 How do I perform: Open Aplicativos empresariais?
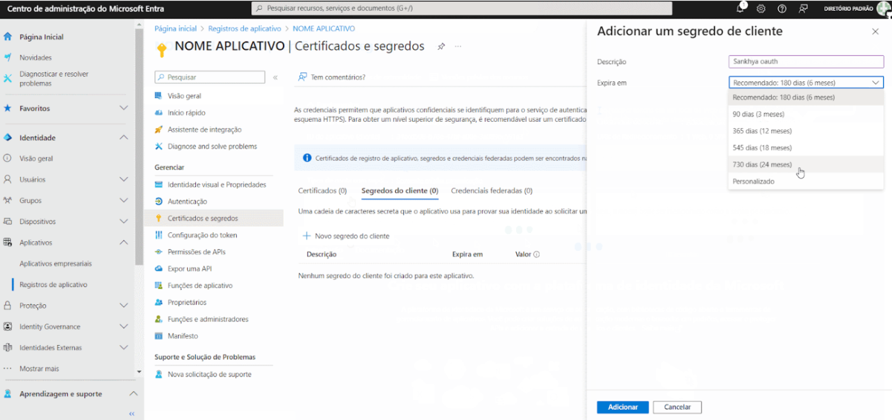coord(56,264)
